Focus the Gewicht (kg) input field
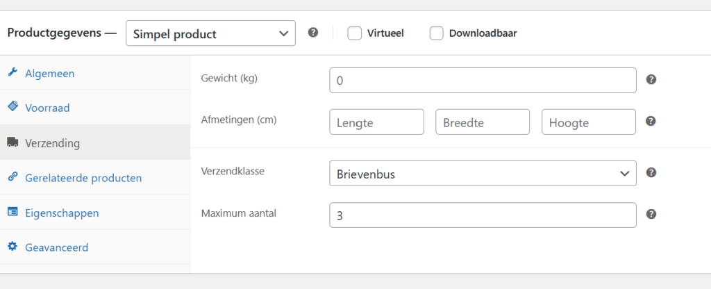 coord(483,80)
